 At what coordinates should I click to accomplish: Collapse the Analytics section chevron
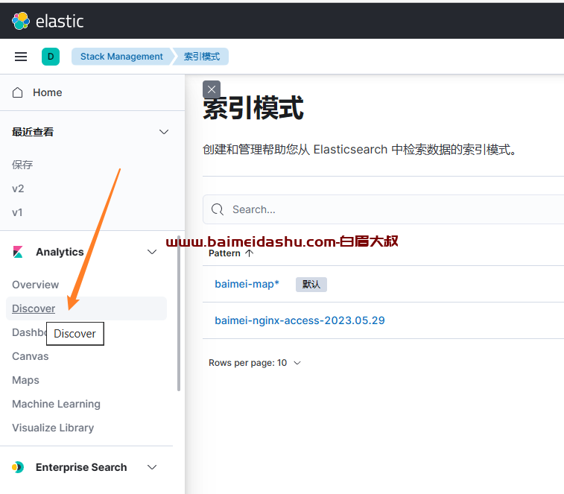click(x=152, y=252)
